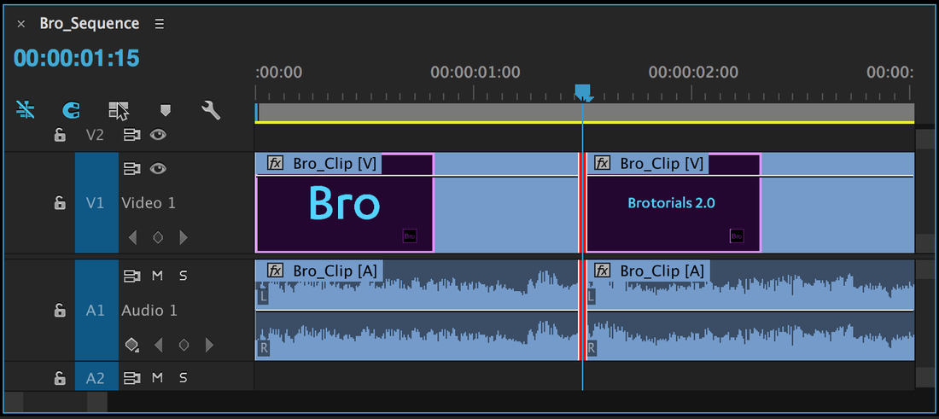
Task: Go to next keyframe on Audio 1
Action: 210,346
